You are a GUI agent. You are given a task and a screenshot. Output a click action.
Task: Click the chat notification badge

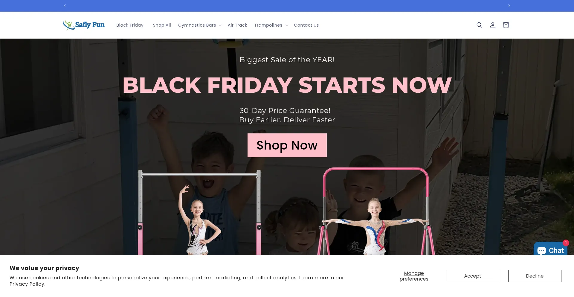[566, 243]
